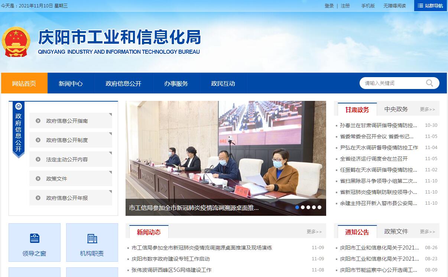Select the third carousel indicator dot
Viewport: 448px width, 277px height.
tap(308, 207)
